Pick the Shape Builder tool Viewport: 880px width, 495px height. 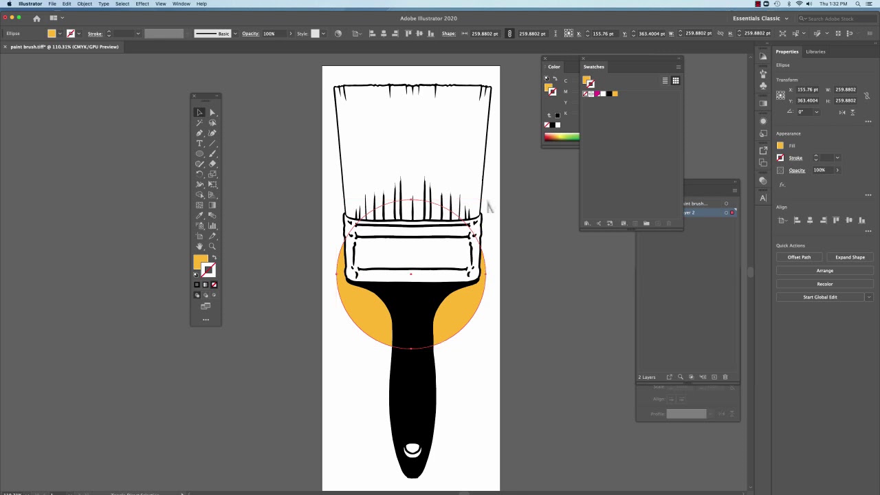(x=199, y=195)
